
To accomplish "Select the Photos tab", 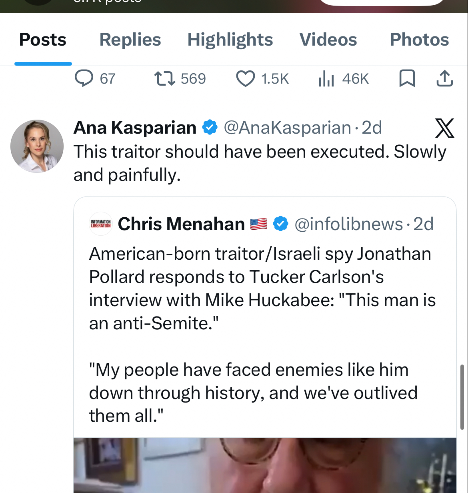I will click(x=419, y=40).
